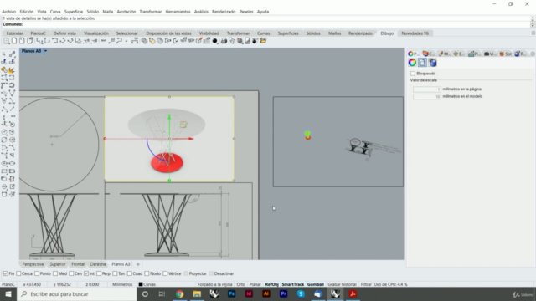The image size is (536, 301).
Task: Open toolbar options gear at tab row end
Action: point(533,33)
